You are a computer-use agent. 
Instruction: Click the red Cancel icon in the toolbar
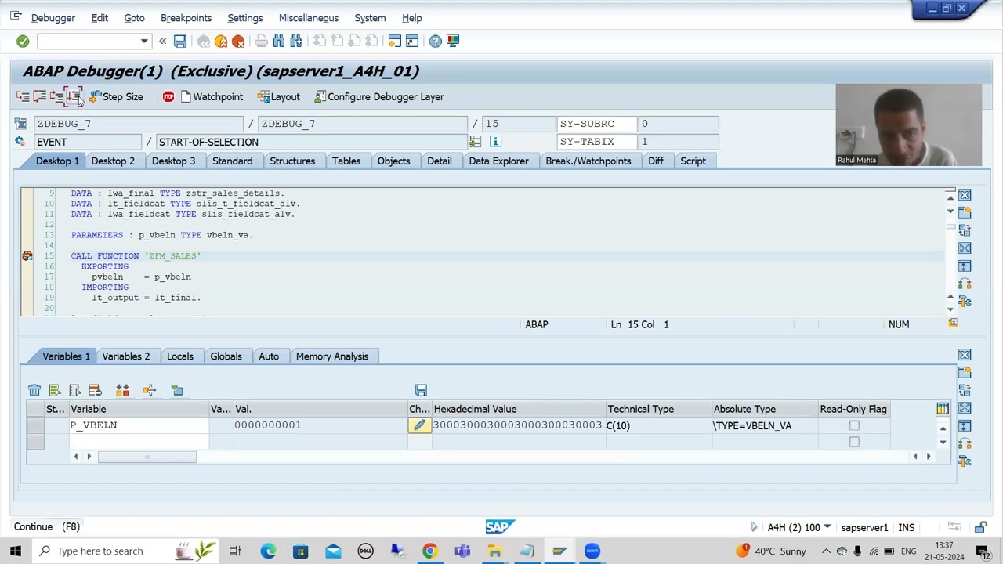pos(238,41)
